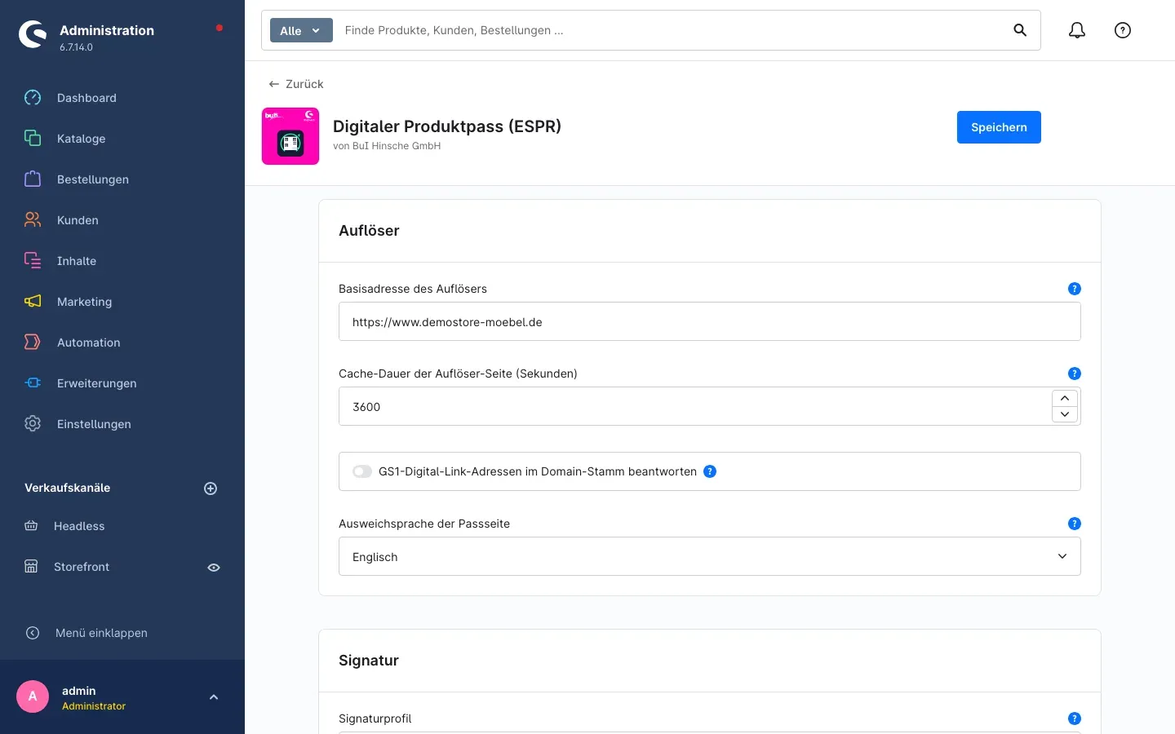Show help for Ausweichsprache der Passseite
This screenshot has height=734, width=1175.
[x=1075, y=524]
